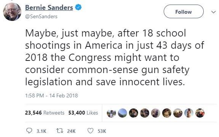Click the 24K retweet count
Screen dimensions: 219x137
coord(71,131)
